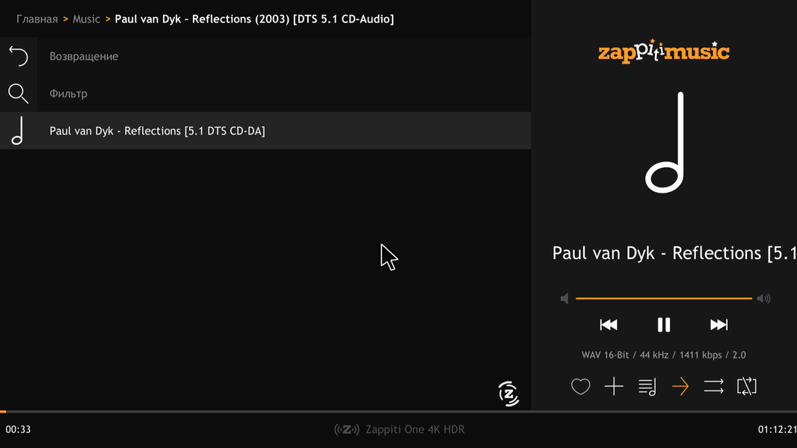Click the playback progress bar
Screen dimensions: 797x448
[398, 411]
